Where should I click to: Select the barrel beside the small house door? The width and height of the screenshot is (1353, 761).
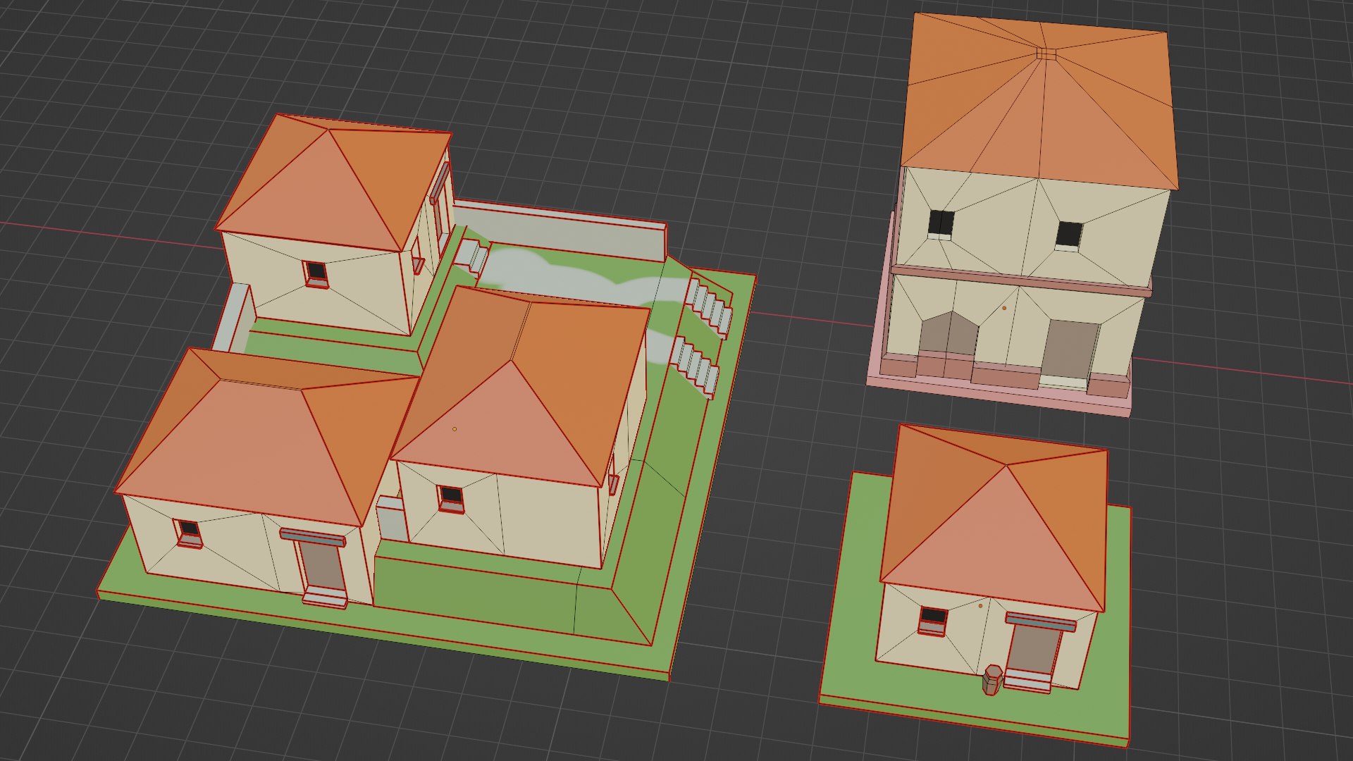pyautogui.click(x=991, y=680)
